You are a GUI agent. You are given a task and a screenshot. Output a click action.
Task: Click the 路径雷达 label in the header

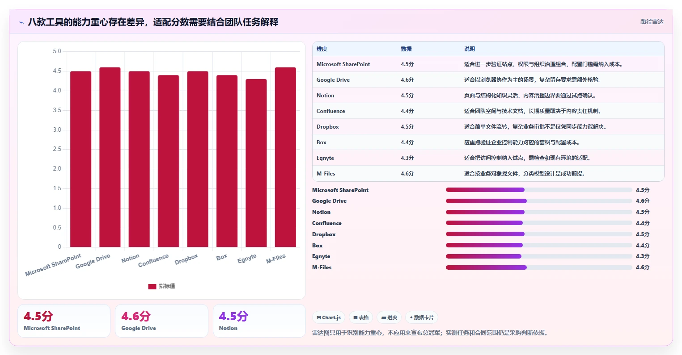652,21
